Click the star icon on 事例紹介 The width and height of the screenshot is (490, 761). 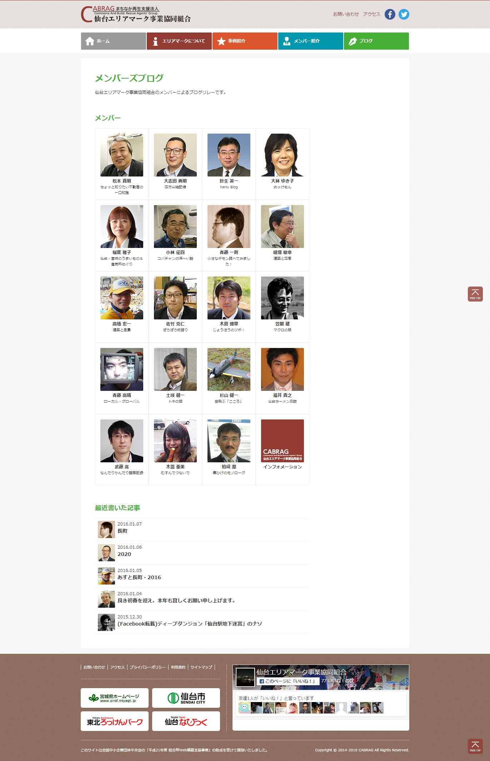pos(221,41)
